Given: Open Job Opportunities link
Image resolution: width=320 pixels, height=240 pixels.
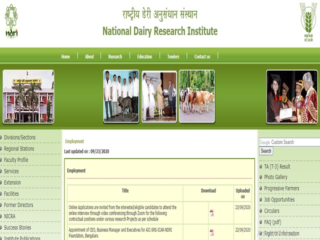Looking at the screenshot, I should coord(279,199).
